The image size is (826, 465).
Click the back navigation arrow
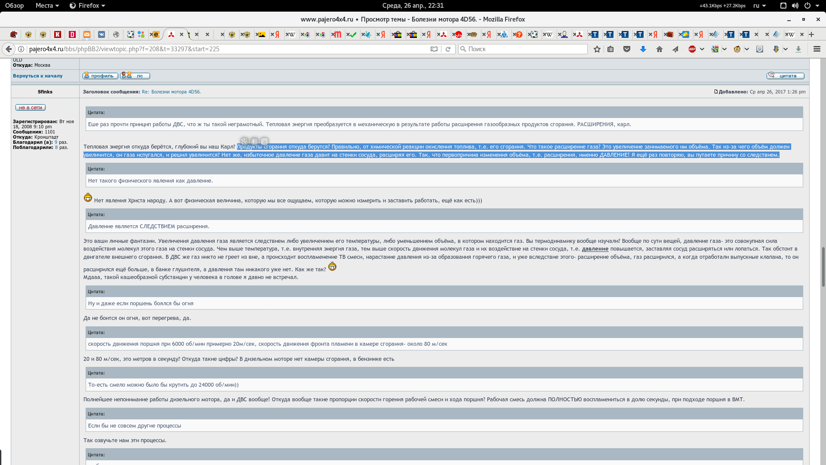9,49
